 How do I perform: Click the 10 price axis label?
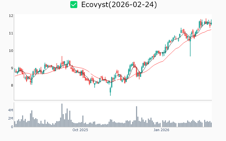[11, 51]
